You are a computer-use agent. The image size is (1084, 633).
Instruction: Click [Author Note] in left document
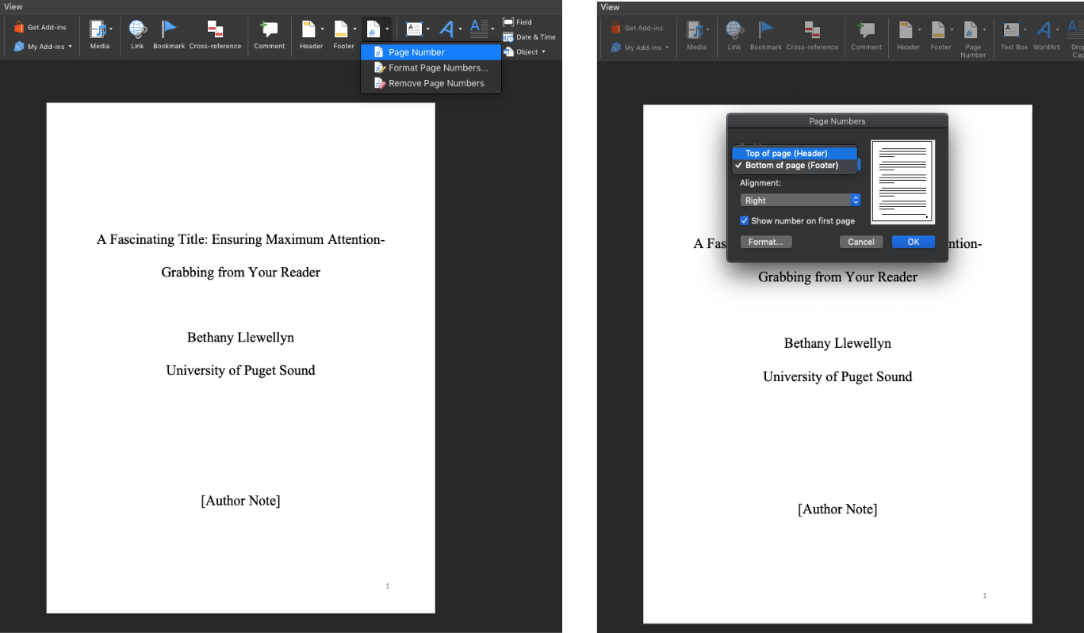coord(240,501)
